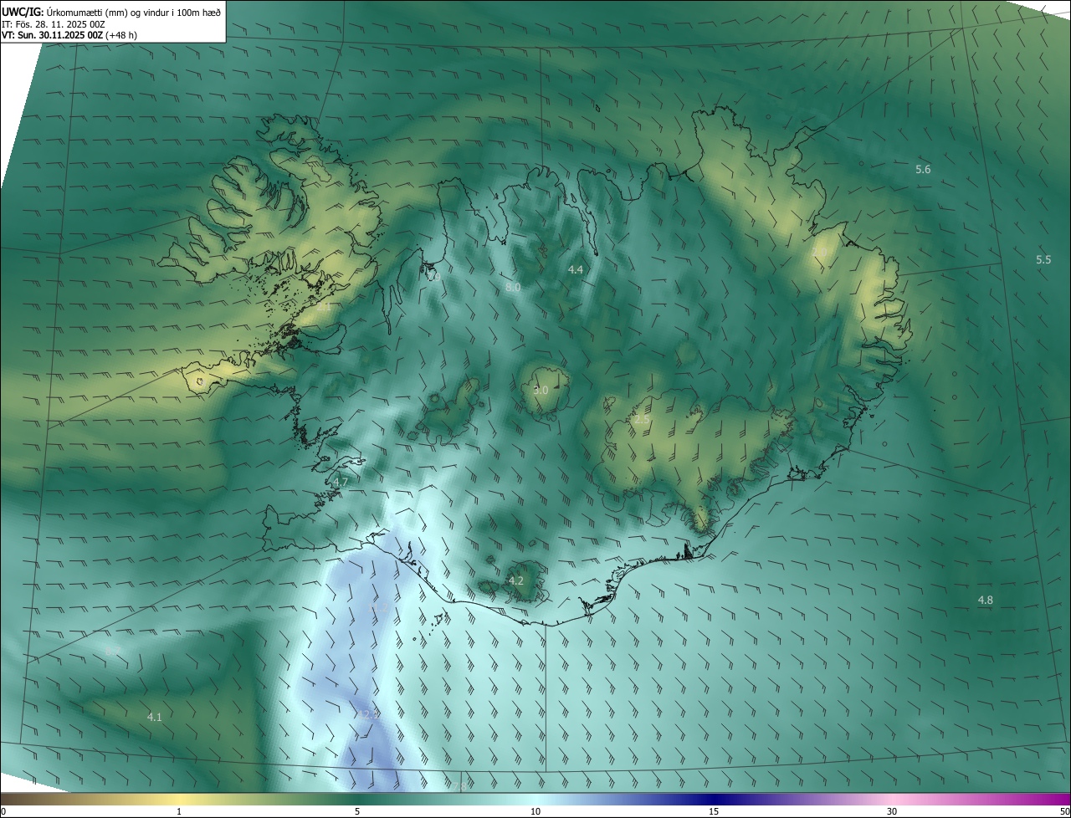The width and height of the screenshot is (1071, 818).
Task: Click tick label 5 on the color scale
Action: tap(357, 811)
